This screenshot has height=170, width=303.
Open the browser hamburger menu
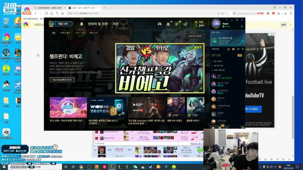click(x=291, y=13)
